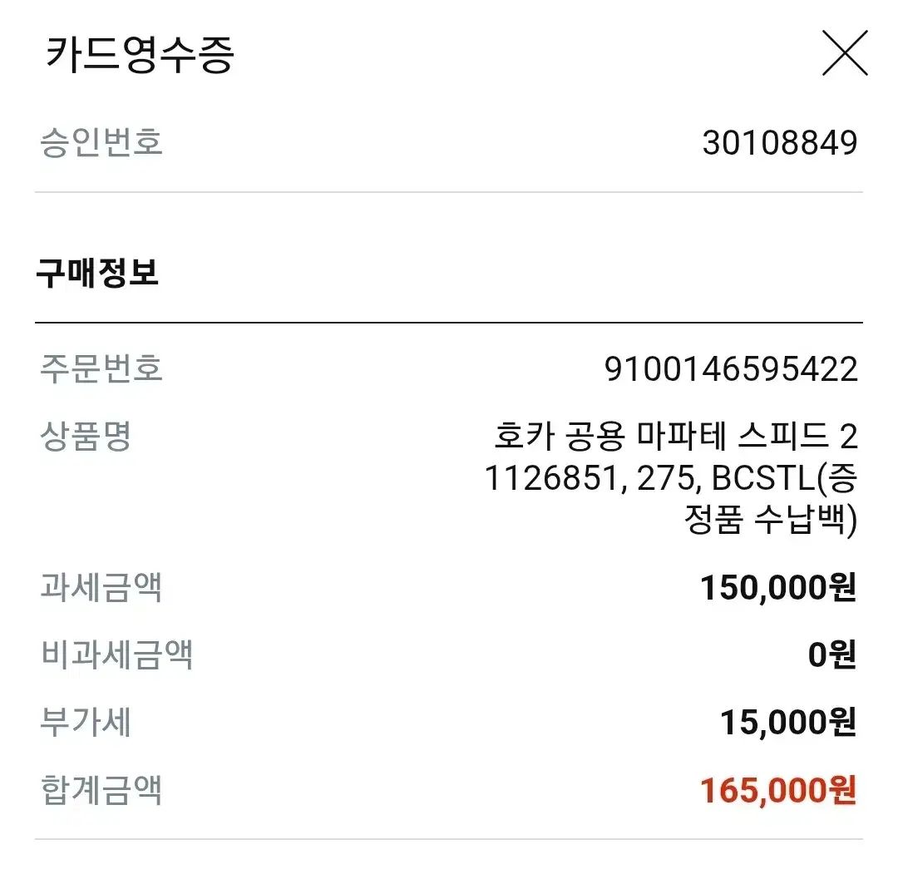Select order number 9100146595422
898x879 pixels.
(x=730, y=369)
